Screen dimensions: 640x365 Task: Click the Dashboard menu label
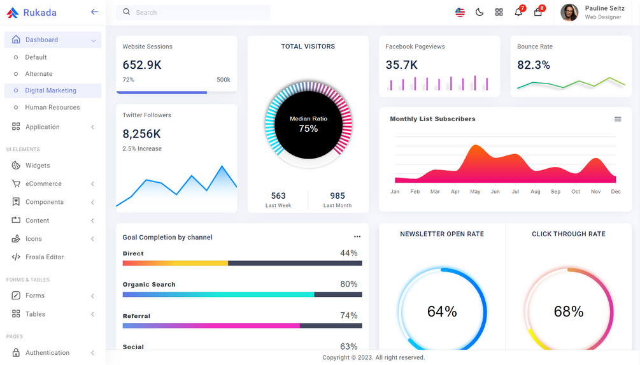(x=41, y=39)
